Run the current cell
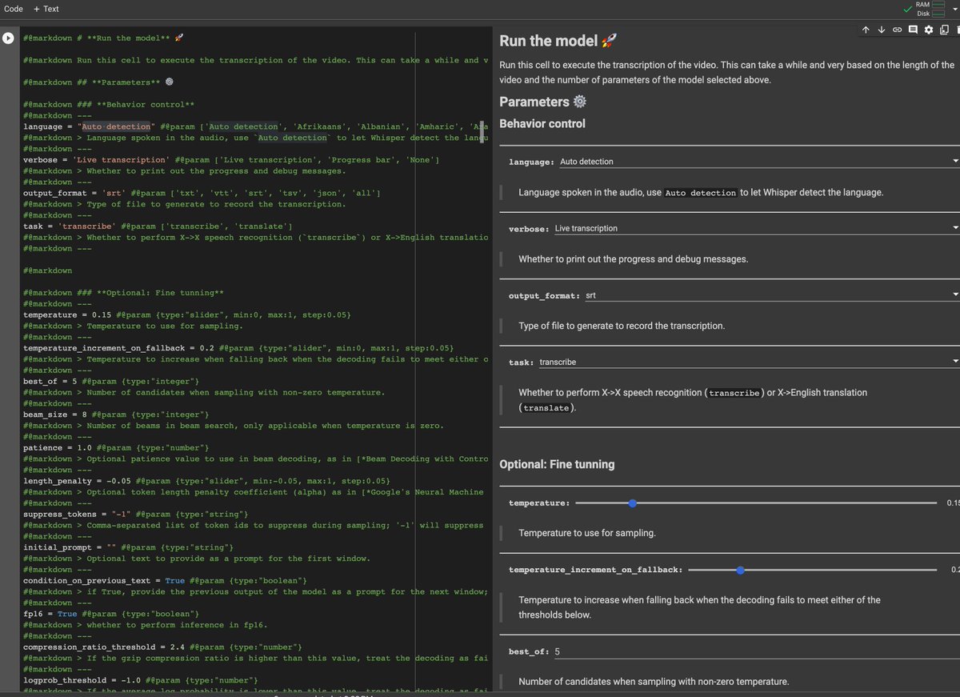Viewport: 960px width, 697px height. [7, 37]
